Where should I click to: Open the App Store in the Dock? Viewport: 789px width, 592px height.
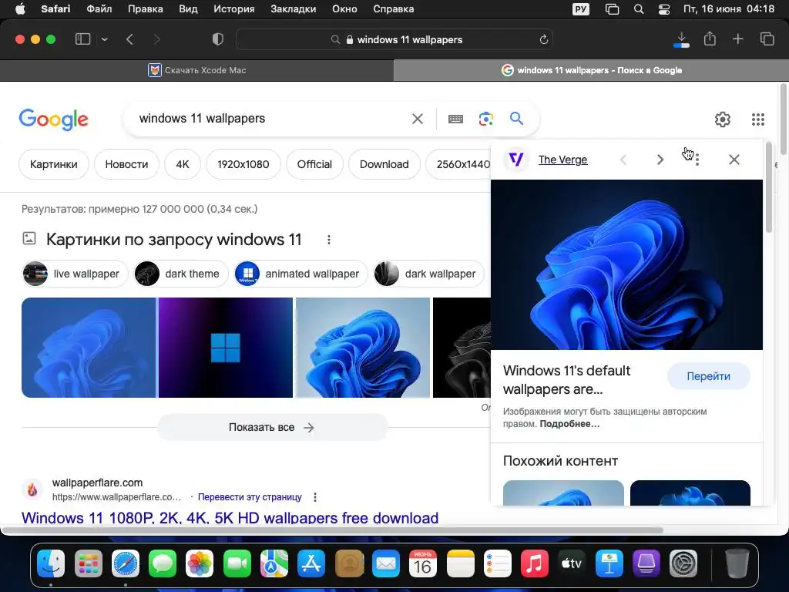(311, 563)
